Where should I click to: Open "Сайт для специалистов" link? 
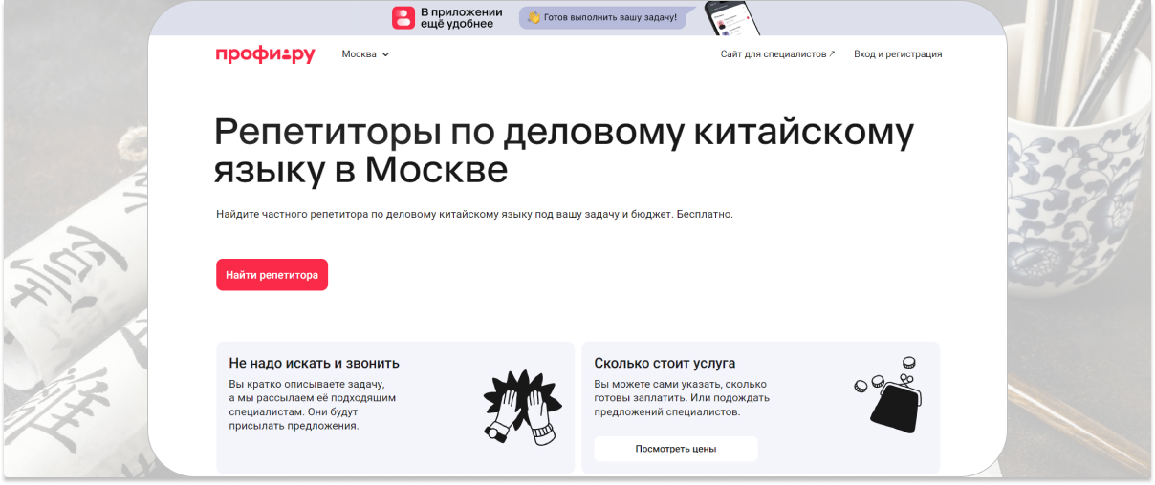click(773, 54)
